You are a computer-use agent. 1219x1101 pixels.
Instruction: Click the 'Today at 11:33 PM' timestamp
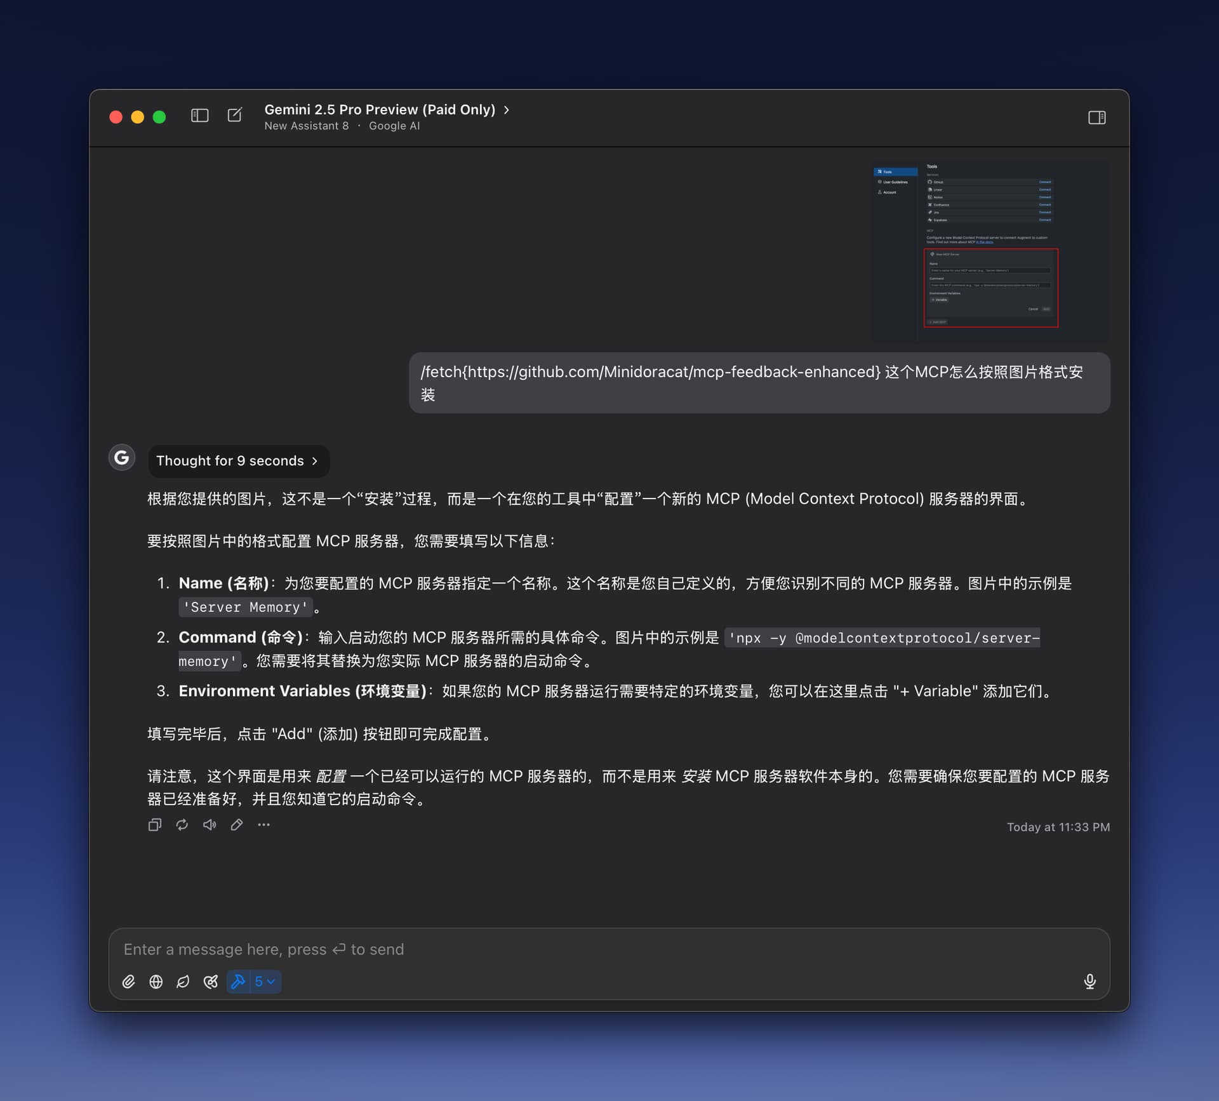point(1058,827)
